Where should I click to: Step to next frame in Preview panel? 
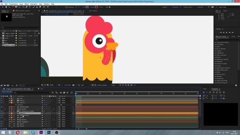pos(230,33)
